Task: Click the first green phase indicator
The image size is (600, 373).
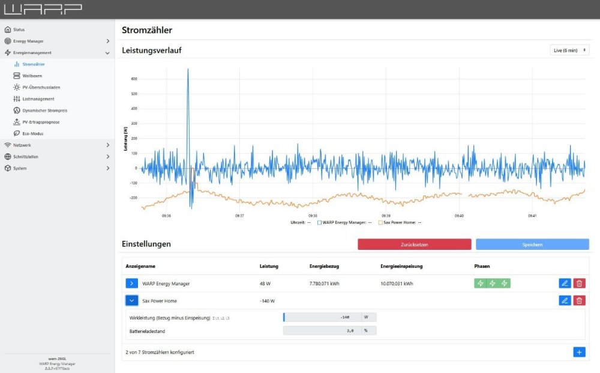Action: [479, 284]
